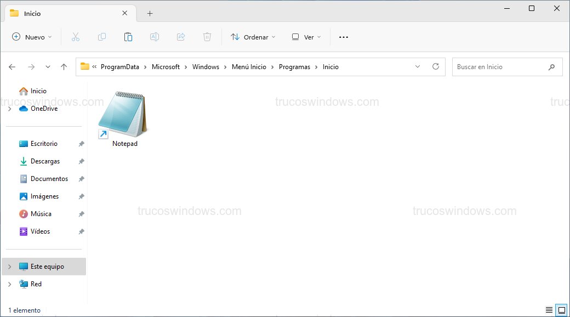The image size is (570, 317).
Task: Switch to large icons view
Action: [x=561, y=310]
